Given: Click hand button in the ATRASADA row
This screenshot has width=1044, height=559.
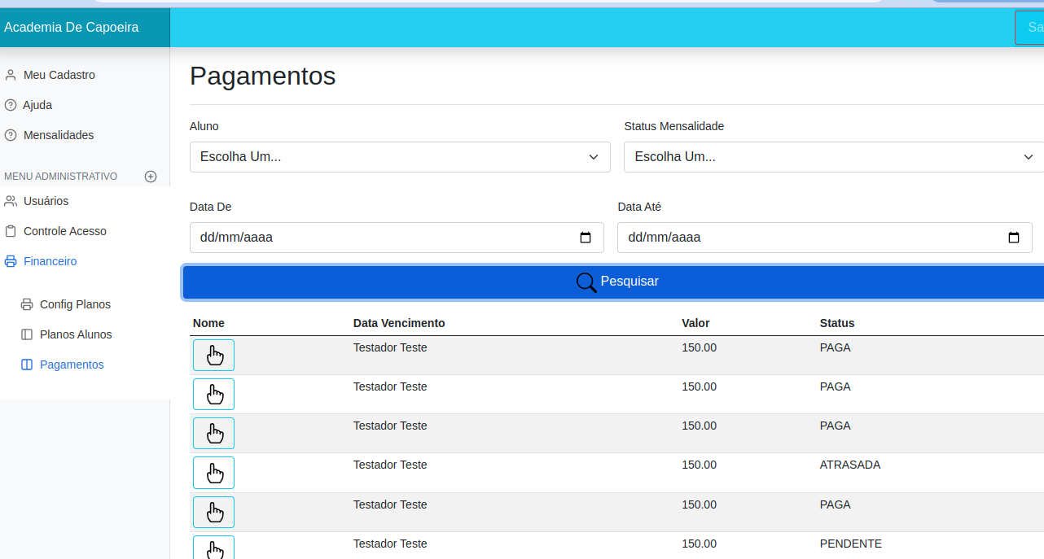Looking at the screenshot, I should 213,473.
